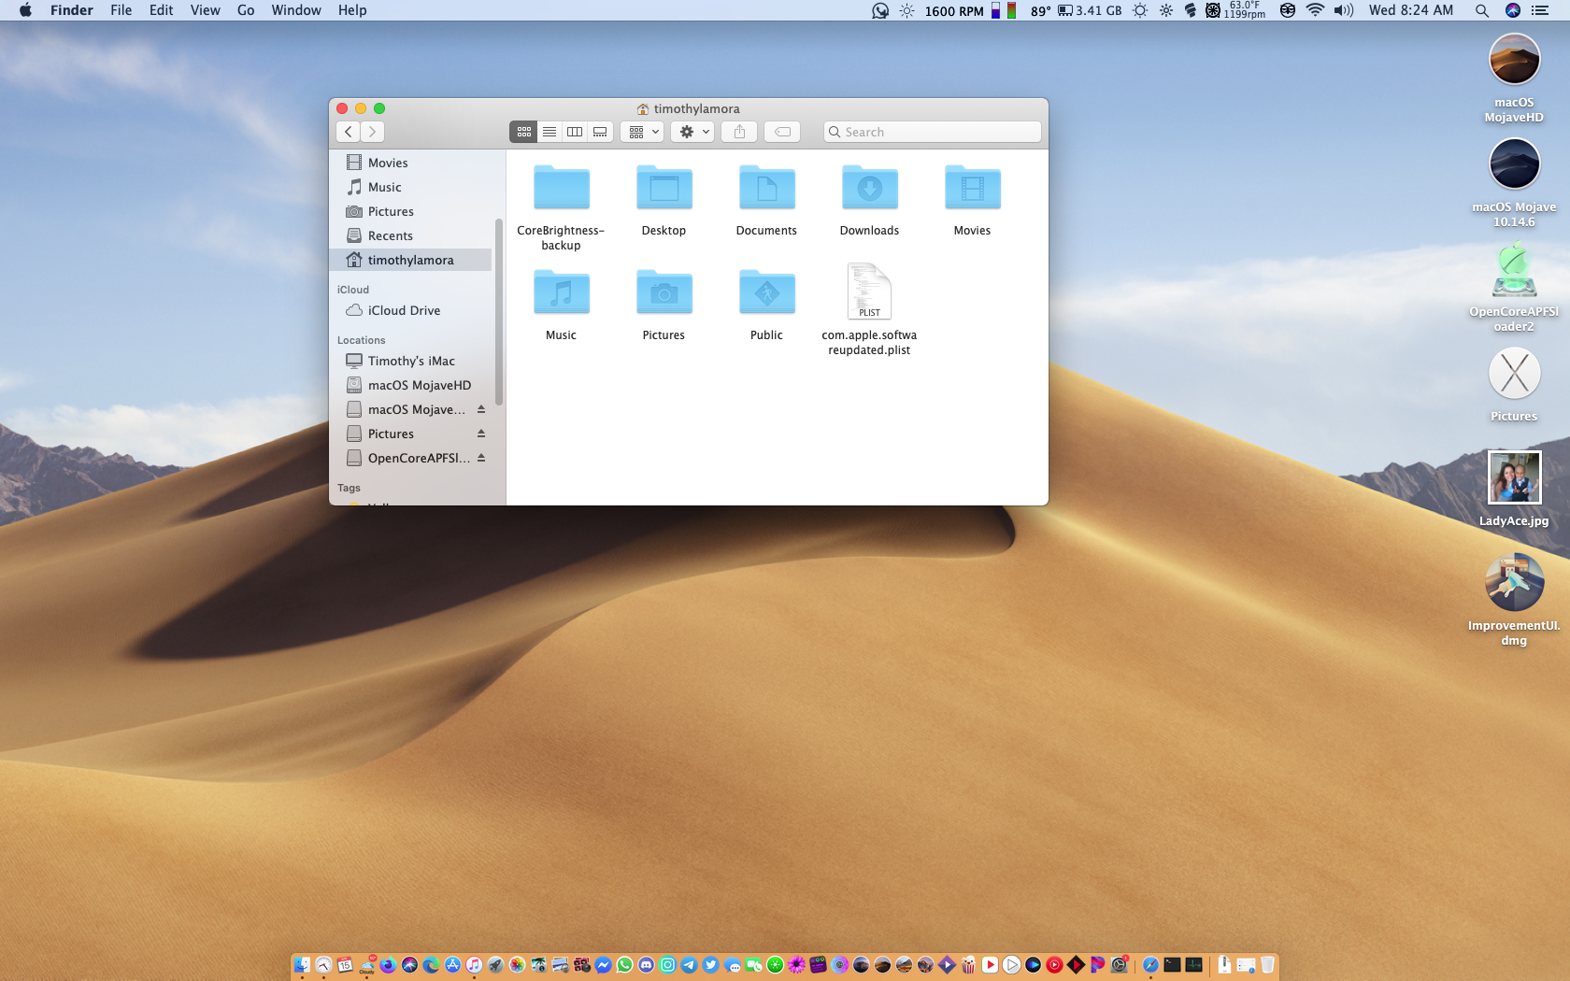Click the Edit Tags toolbar button
This screenshot has width=1570, height=981.
[782, 132]
